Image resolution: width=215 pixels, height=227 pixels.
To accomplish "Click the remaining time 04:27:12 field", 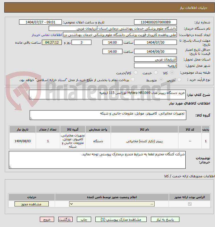I will (52, 43).
